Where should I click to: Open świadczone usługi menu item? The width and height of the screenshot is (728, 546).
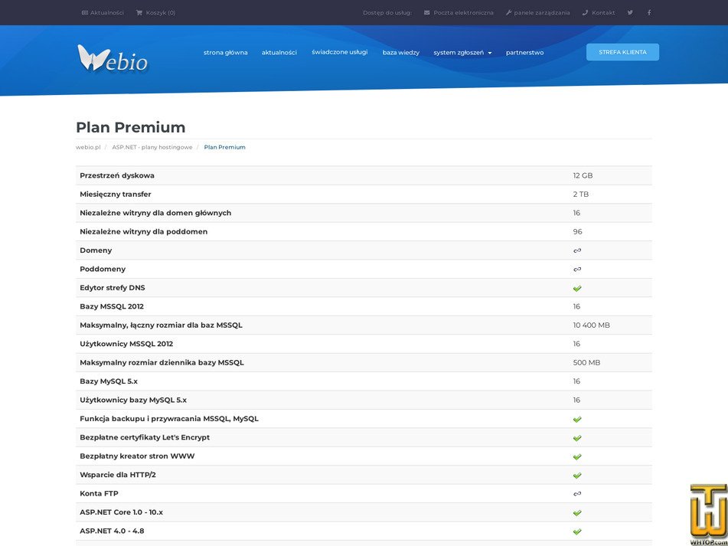tap(340, 52)
